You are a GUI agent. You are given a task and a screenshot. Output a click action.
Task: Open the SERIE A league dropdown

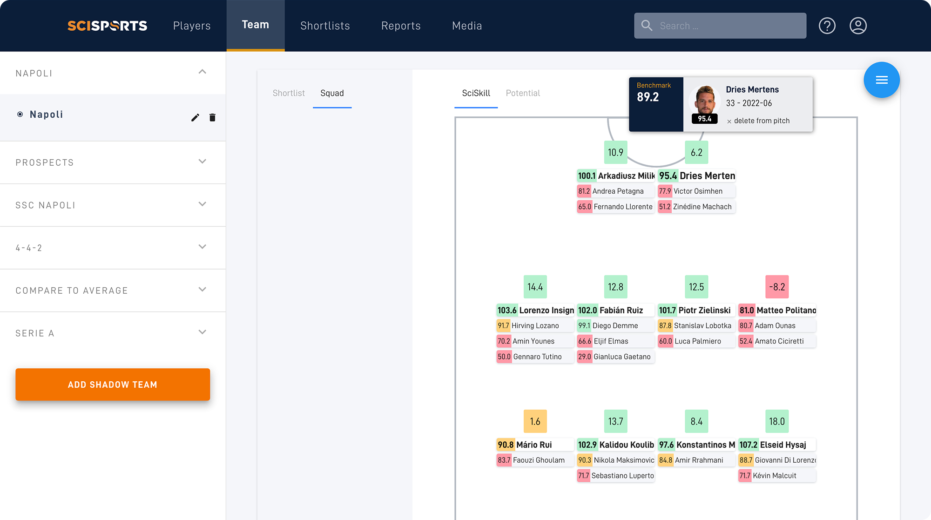pos(202,332)
